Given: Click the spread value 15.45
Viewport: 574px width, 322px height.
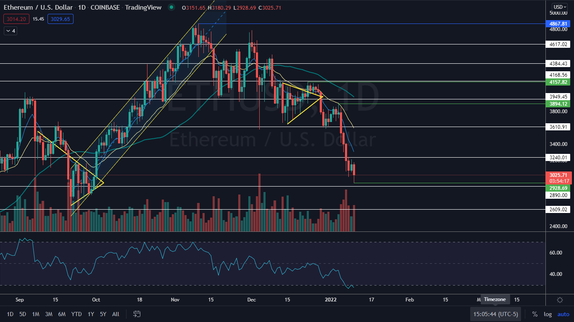Looking at the screenshot, I should click(x=38, y=19).
